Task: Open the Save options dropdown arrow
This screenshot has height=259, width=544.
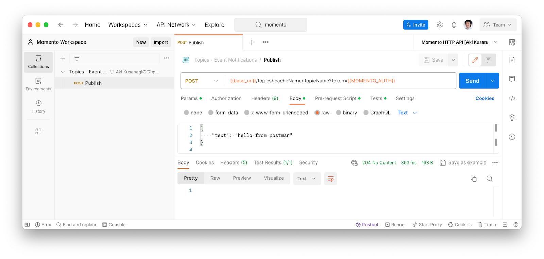Action: coord(453,60)
